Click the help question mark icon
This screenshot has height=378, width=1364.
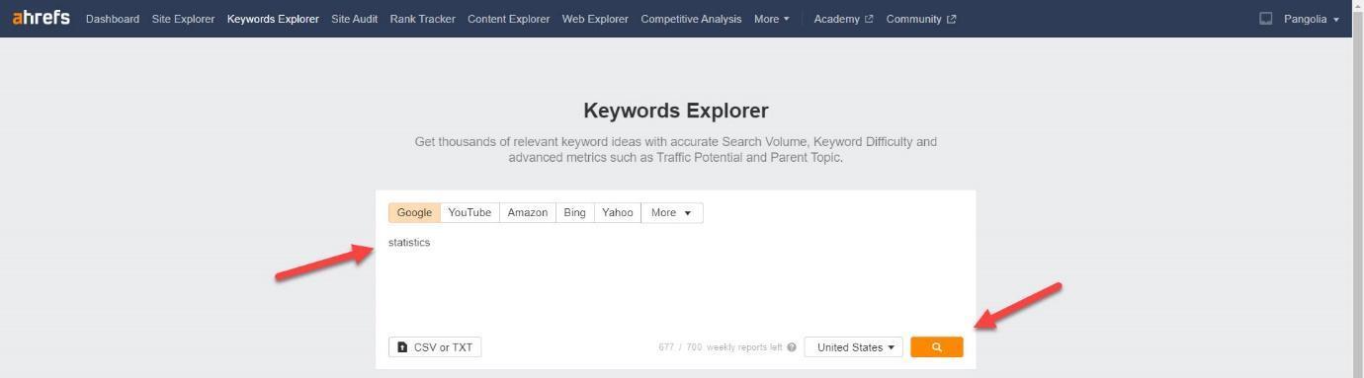coord(792,347)
